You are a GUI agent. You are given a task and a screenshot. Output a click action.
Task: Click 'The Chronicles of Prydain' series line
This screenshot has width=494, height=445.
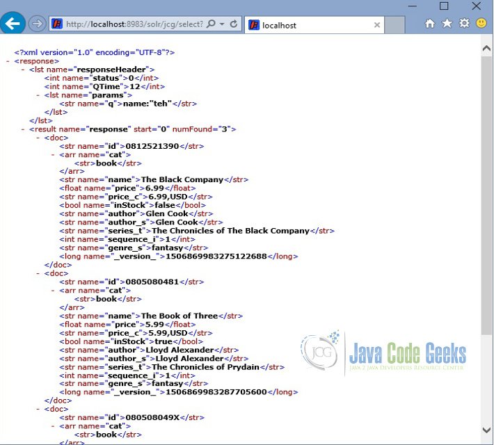click(172, 367)
